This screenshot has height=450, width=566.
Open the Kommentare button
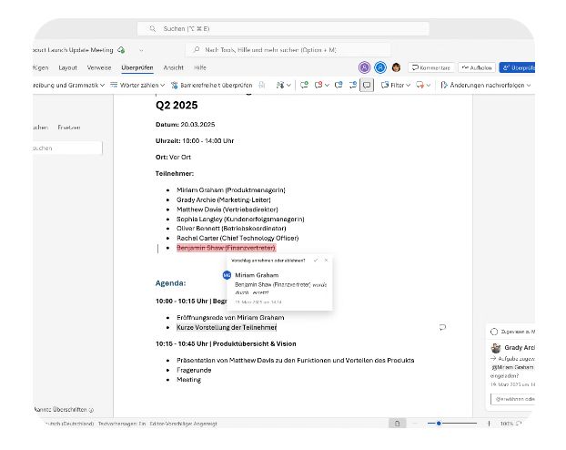tap(431, 67)
